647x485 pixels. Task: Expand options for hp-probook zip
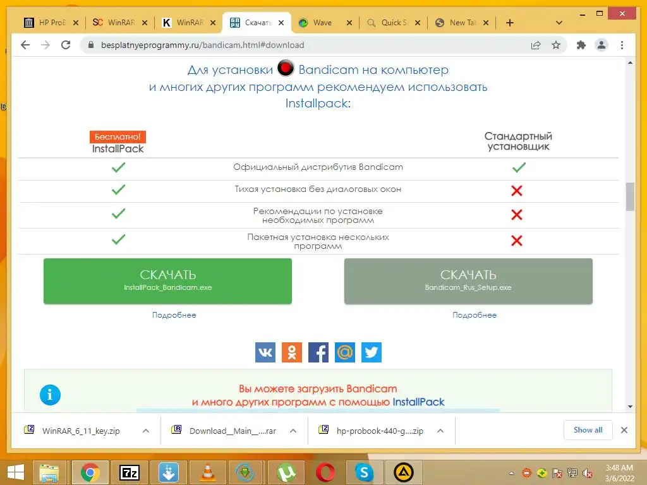tap(440, 431)
